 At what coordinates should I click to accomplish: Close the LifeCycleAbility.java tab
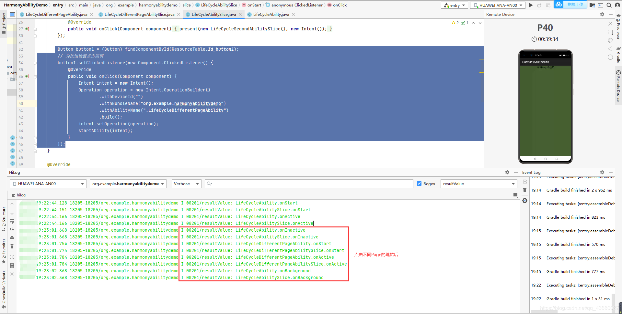294,15
